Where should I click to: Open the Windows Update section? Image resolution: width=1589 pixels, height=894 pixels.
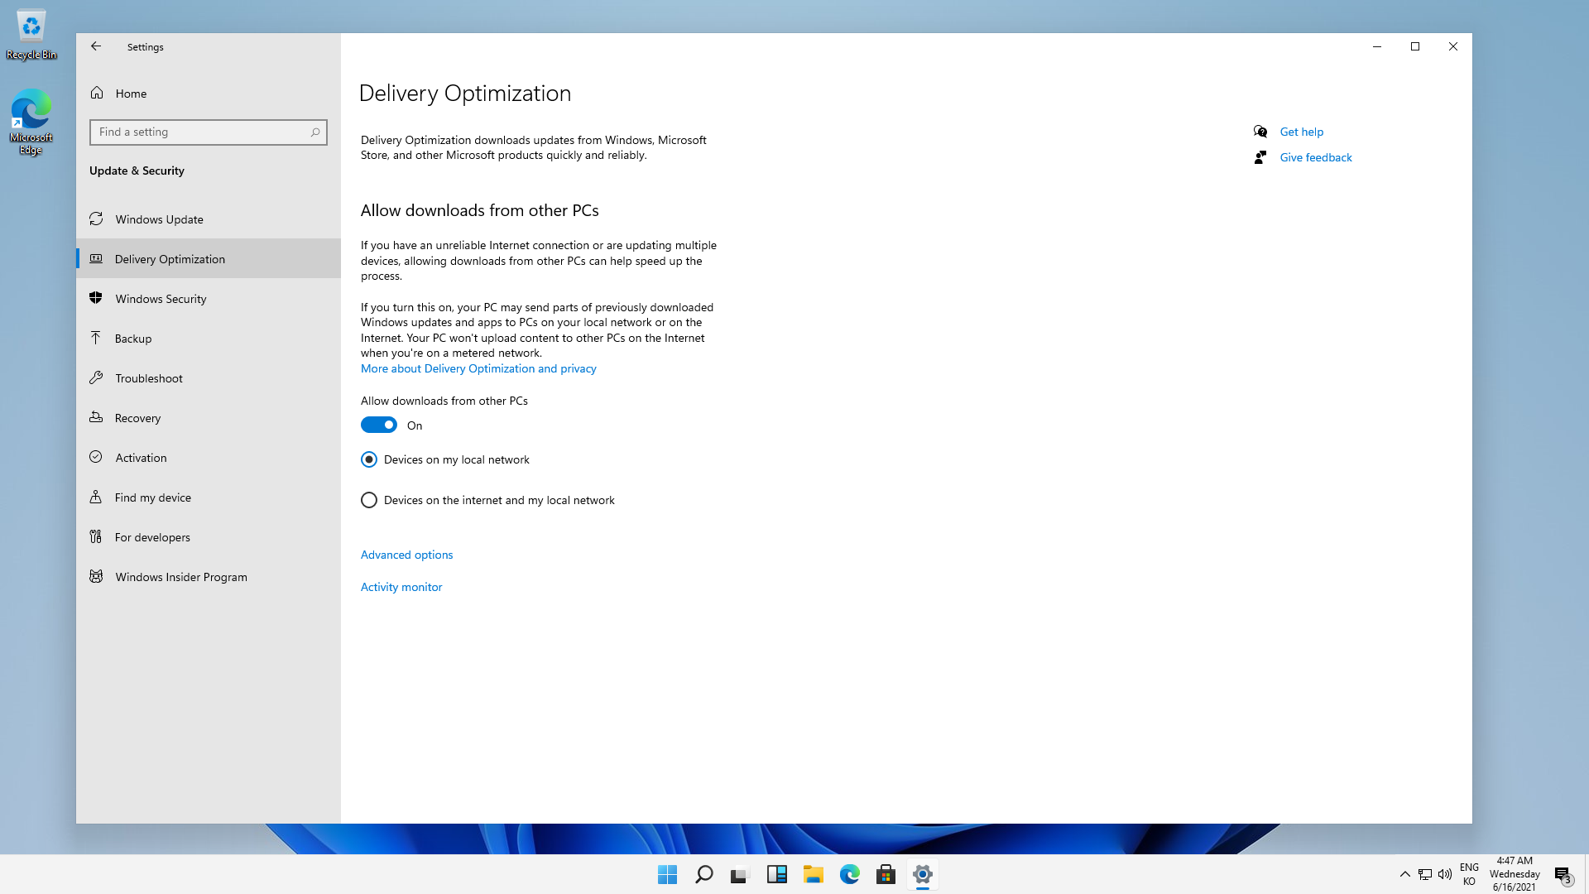(x=160, y=219)
